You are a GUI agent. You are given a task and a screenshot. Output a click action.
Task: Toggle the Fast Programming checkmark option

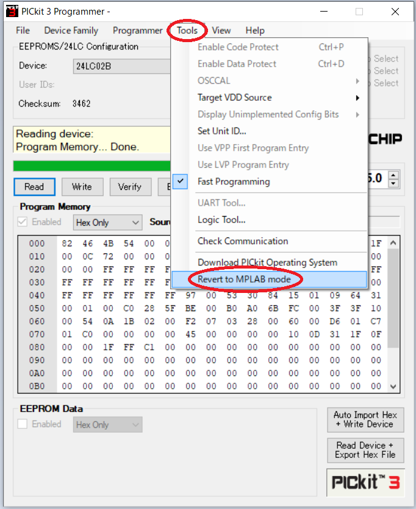click(234, 182)
